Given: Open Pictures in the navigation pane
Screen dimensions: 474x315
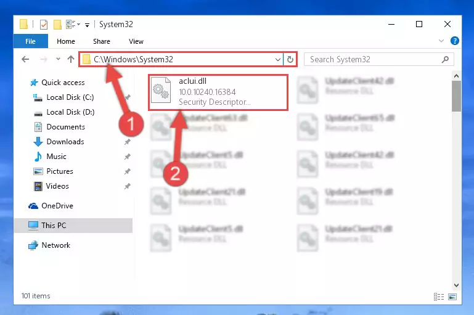Looking at the screenshot, I should [60, 171].
